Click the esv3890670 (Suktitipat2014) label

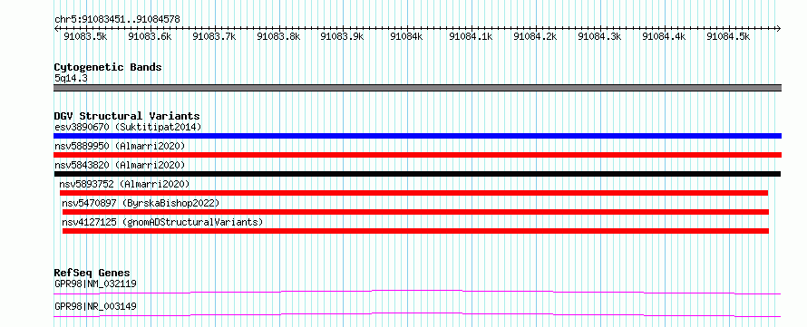pos(128,127)
